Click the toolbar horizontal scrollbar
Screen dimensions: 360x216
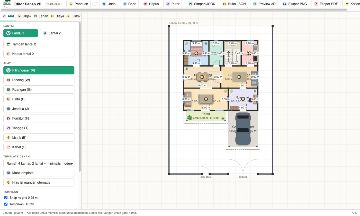tap(174, 10)
